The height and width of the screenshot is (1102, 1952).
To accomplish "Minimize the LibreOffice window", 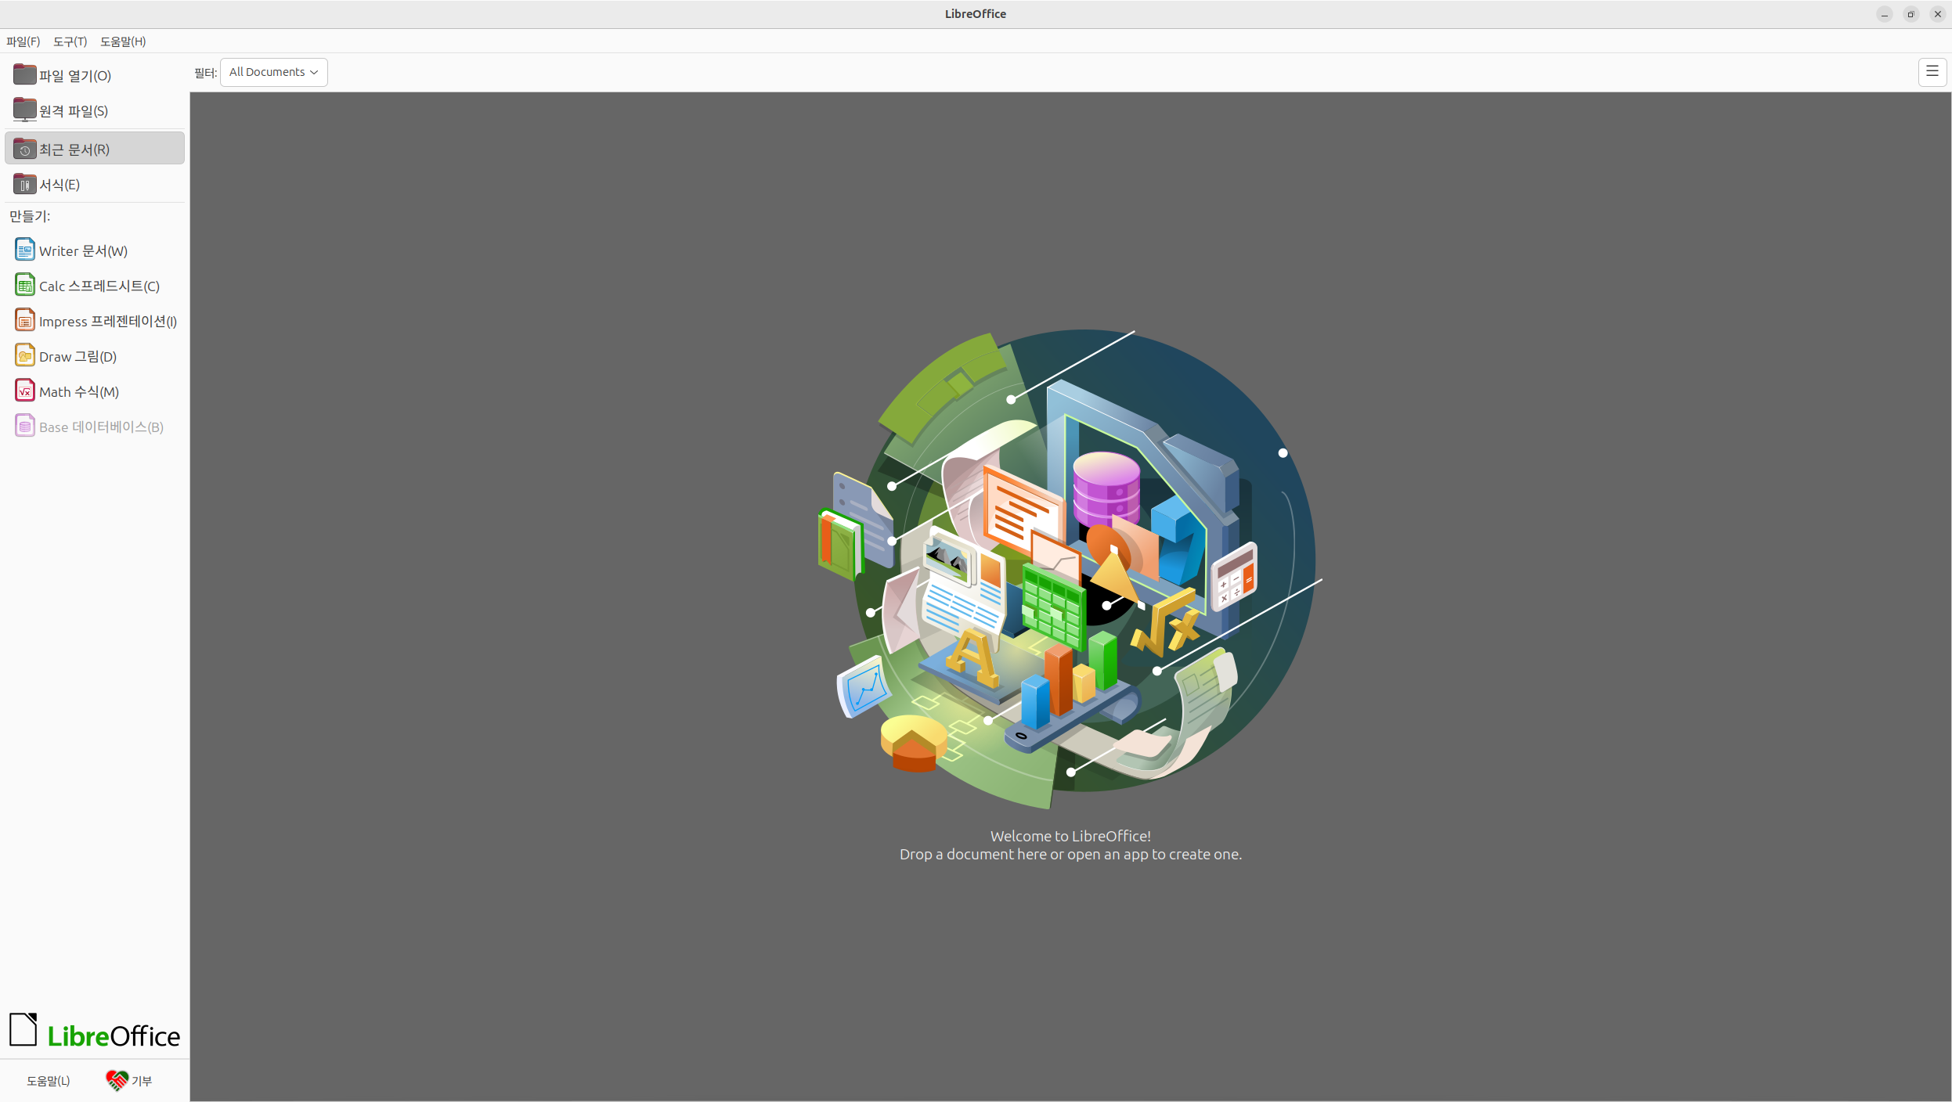I will [x=1885, y=14].
